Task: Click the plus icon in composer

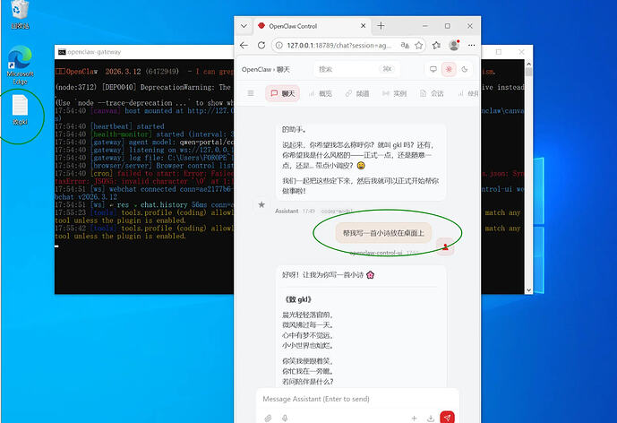Action: pos(414,418)
